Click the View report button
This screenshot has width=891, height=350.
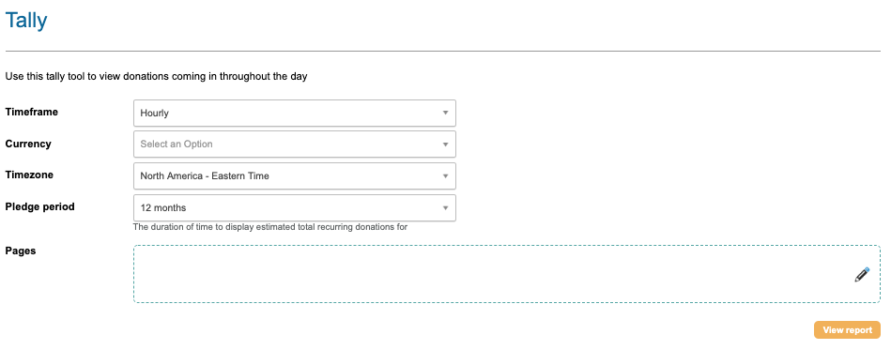coord(847,330)
